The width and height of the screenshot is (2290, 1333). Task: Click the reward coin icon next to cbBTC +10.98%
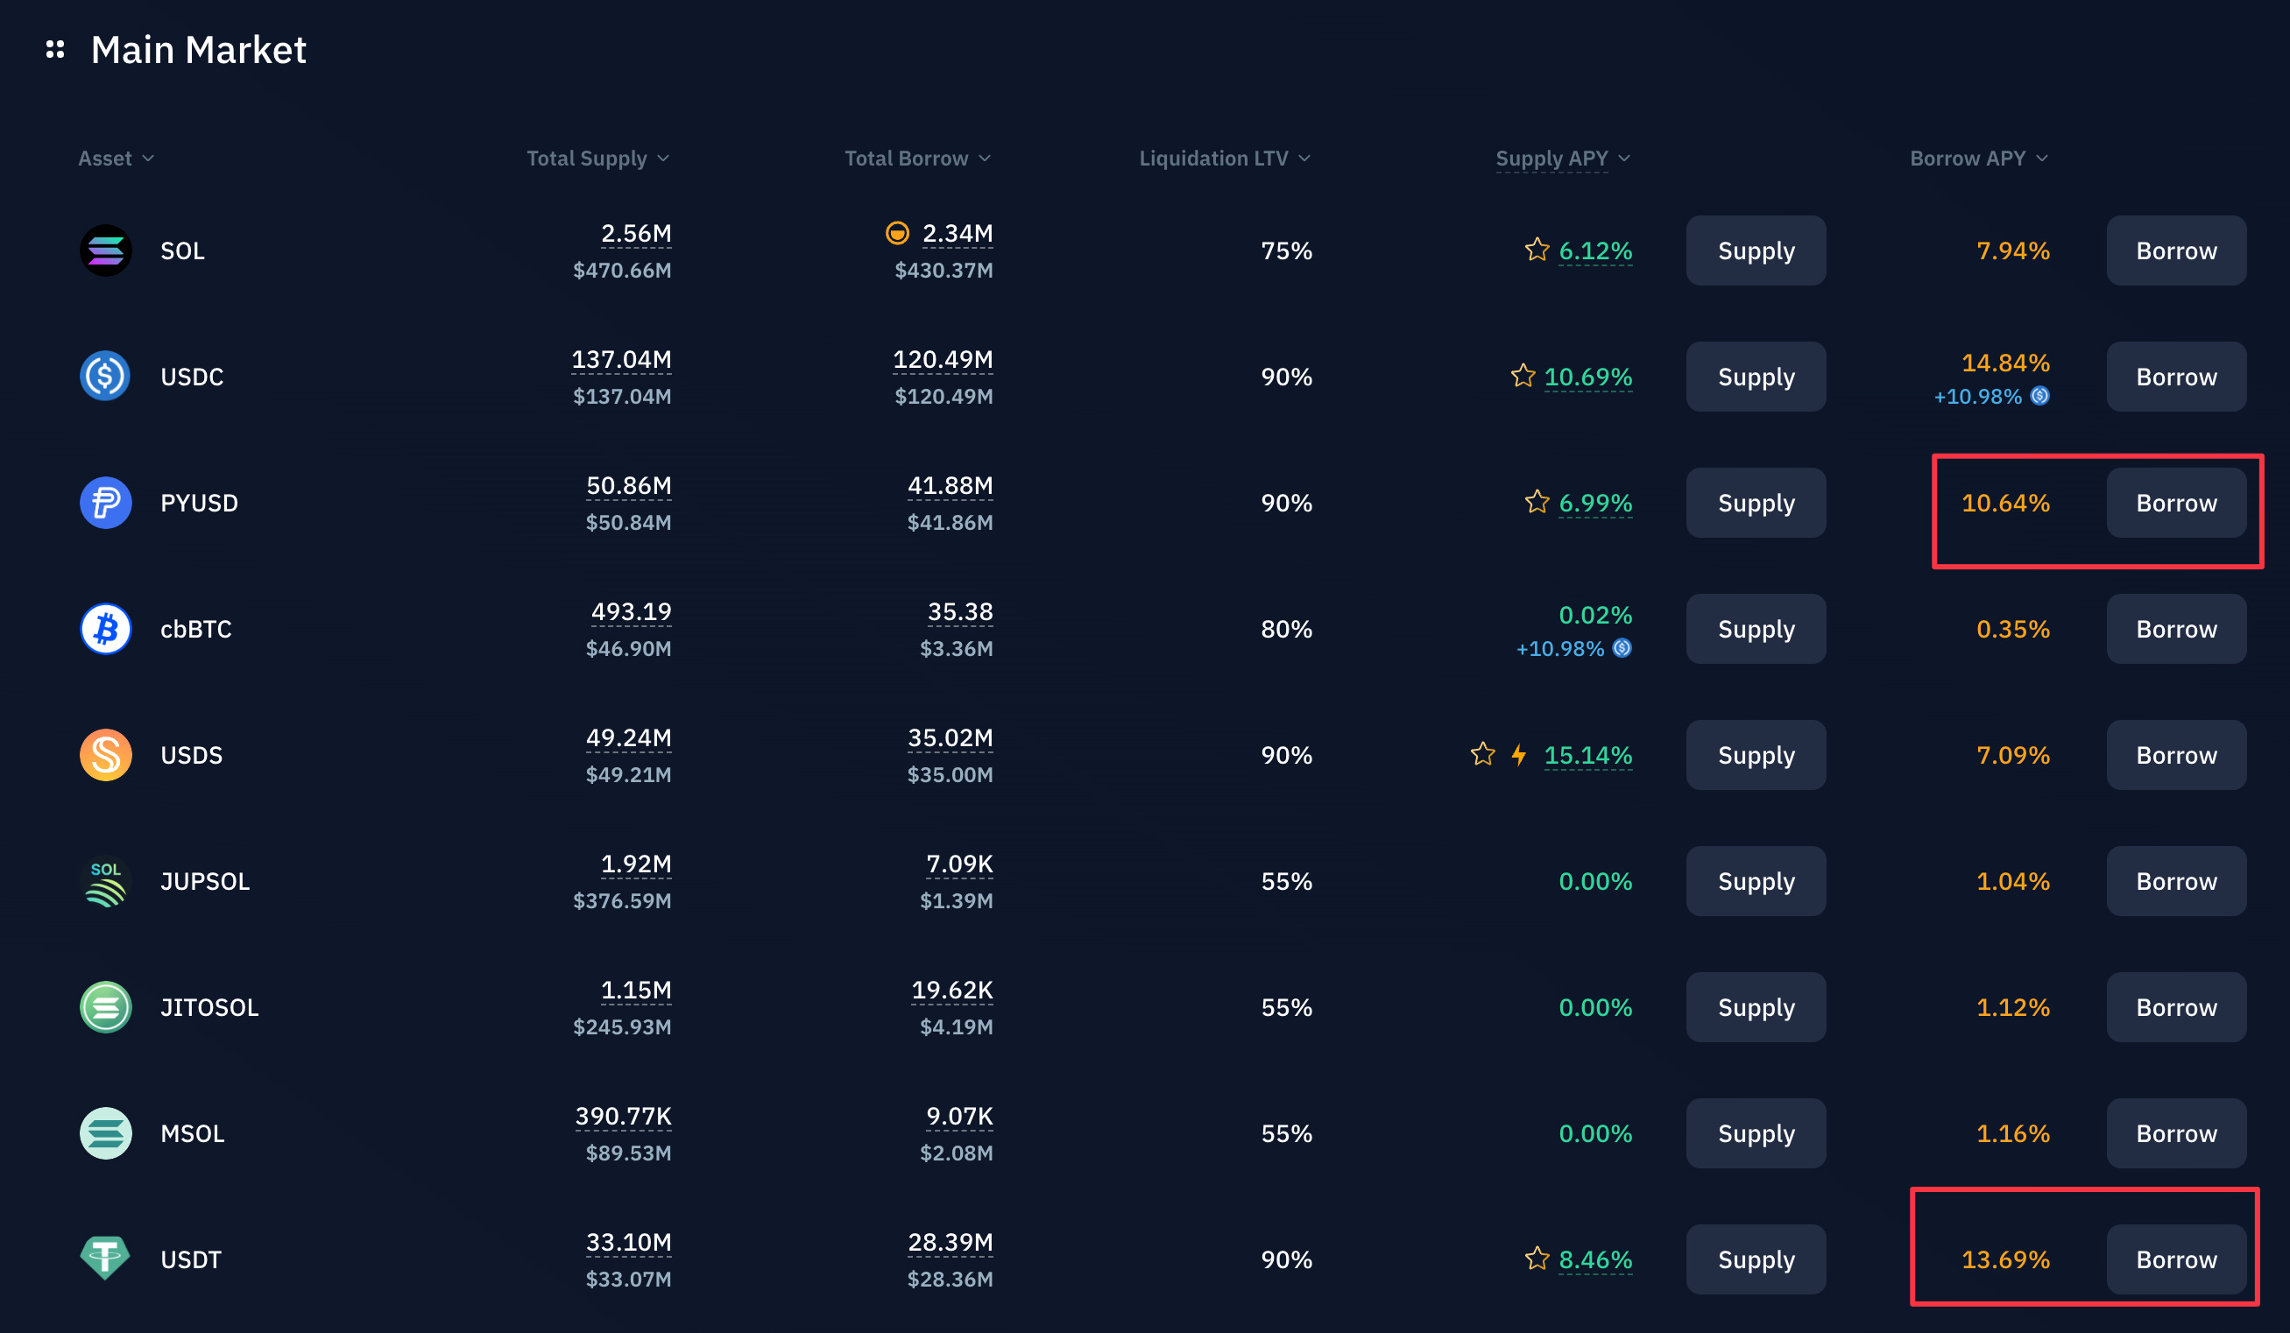[x=1622, y=648]
